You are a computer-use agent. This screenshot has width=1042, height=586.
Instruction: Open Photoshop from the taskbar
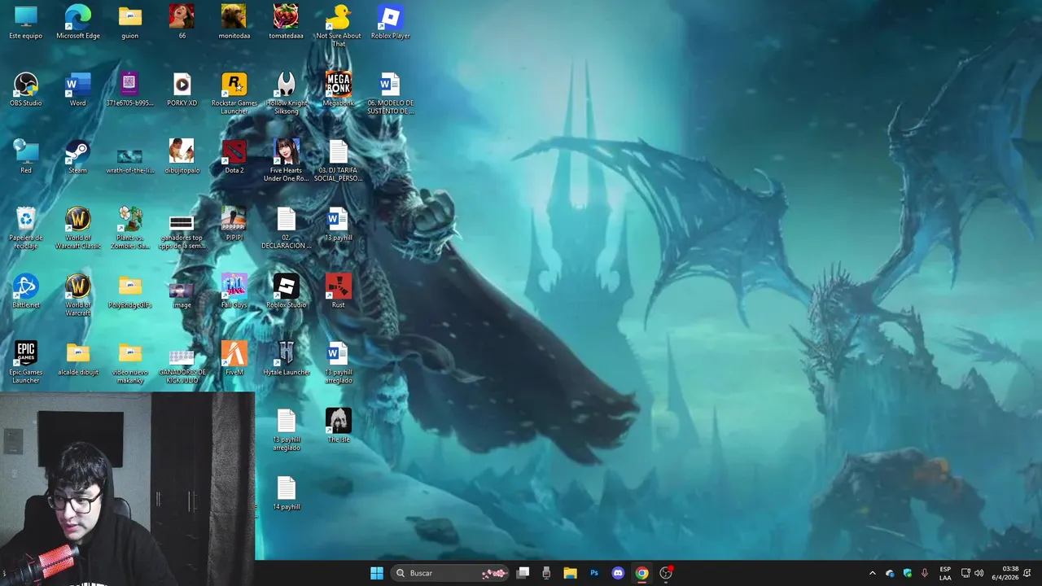point(594,573)
